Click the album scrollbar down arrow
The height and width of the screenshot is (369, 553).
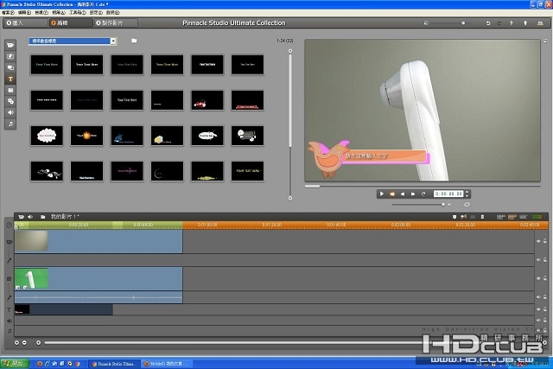tap(290, 198)
